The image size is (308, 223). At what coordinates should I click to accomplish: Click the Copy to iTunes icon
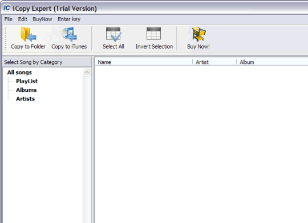[69, 35]
